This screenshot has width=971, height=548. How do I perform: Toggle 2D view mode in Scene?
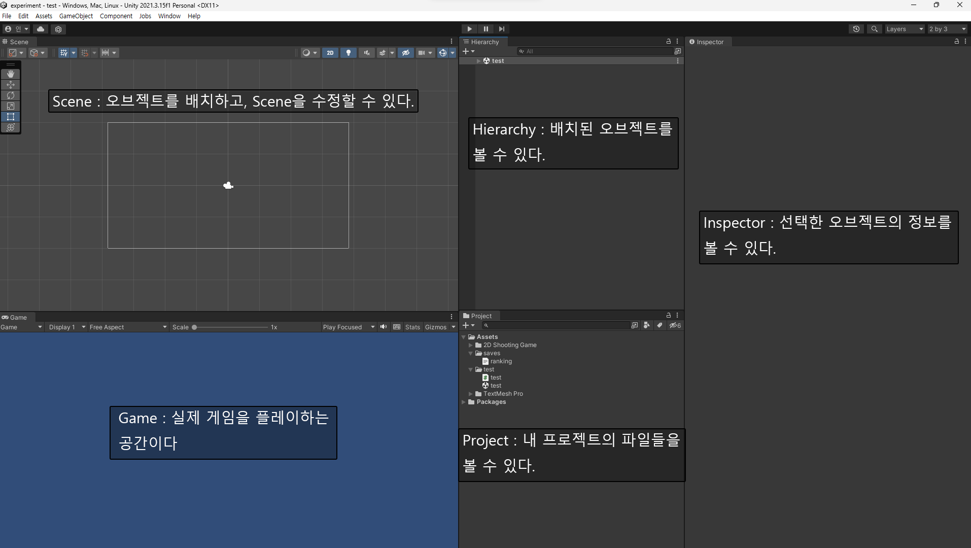(330, 53)
